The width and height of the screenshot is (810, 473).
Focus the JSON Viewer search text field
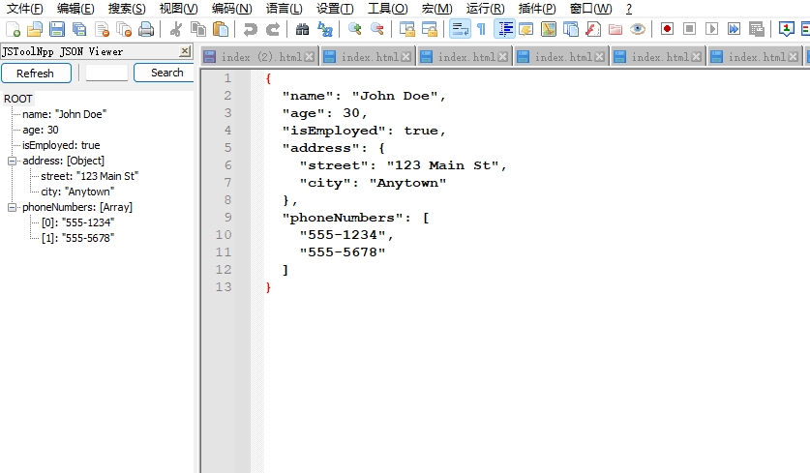[106, 73]
